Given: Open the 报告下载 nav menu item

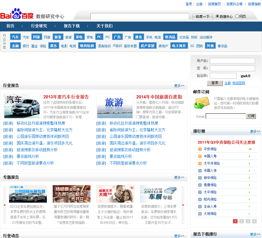Looking at the screenshot, I should 72,26.
